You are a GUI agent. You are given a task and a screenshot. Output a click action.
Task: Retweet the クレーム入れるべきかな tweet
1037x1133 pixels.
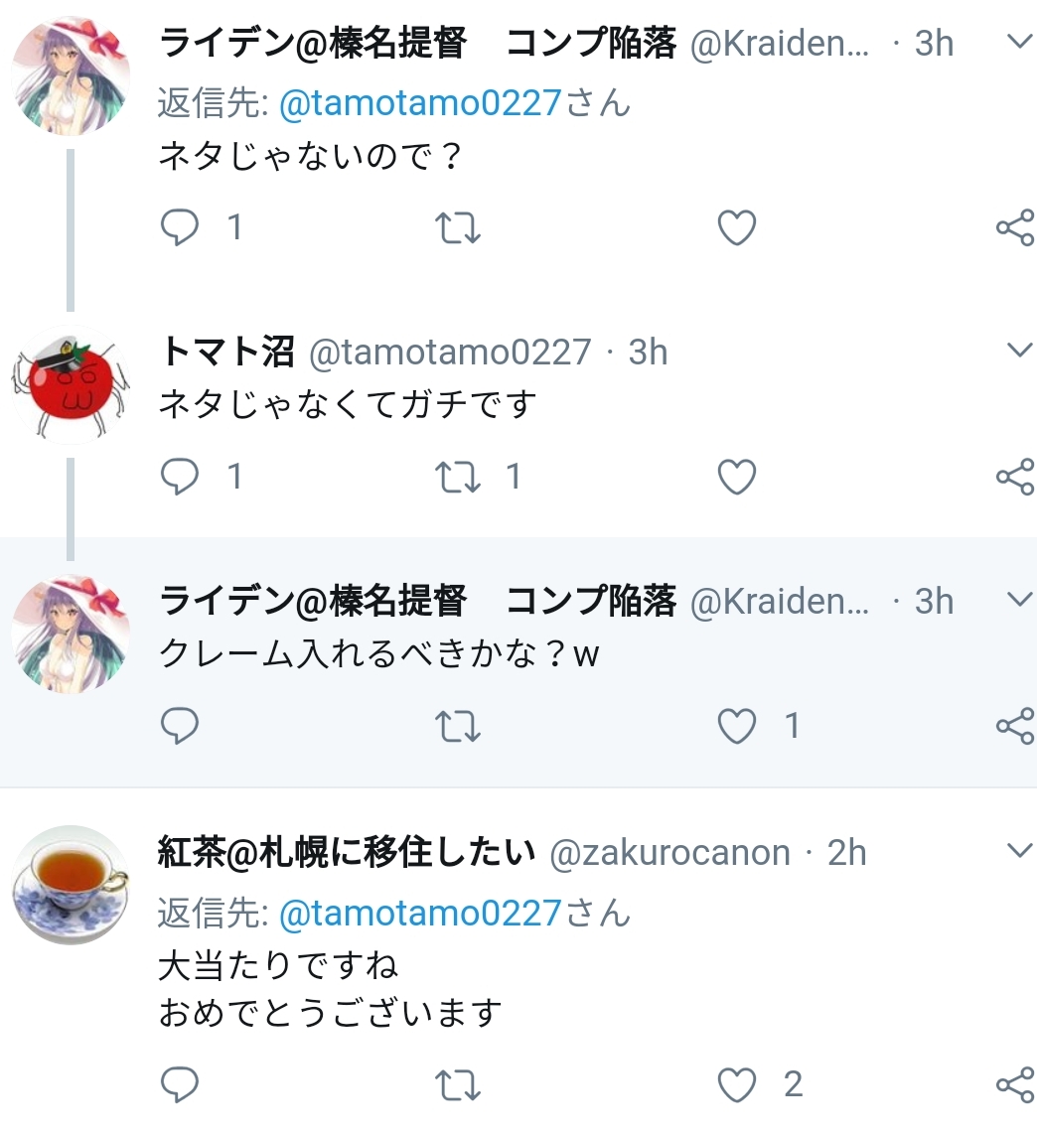pyautogui.click(x=458, y=726)
